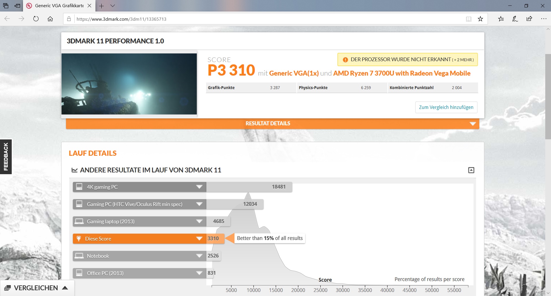Screen dimensions: 551x296
Task: Select the Generic VGA Grafikkarte tab
Action: click(x=59, y=6)
